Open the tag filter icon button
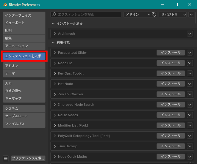 (154, 15)
